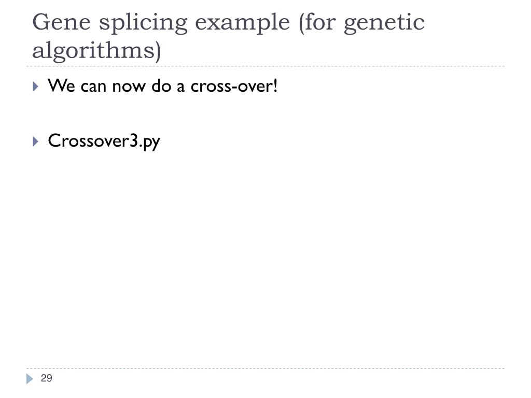Viewport: 531px width, 398px height.
Task: Click the word "cross-over!" in first bullet
Action: pyautogui.click(x=234, y=86)
